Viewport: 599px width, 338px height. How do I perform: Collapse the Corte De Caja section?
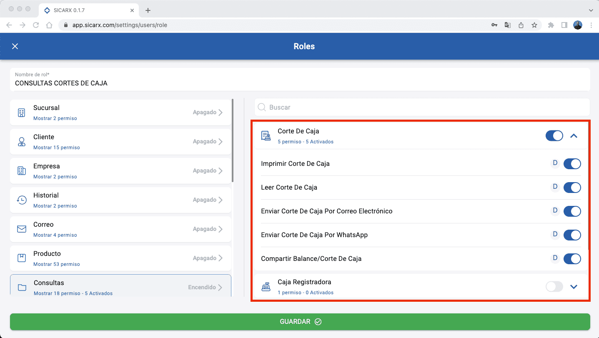(x=574, y=136)
